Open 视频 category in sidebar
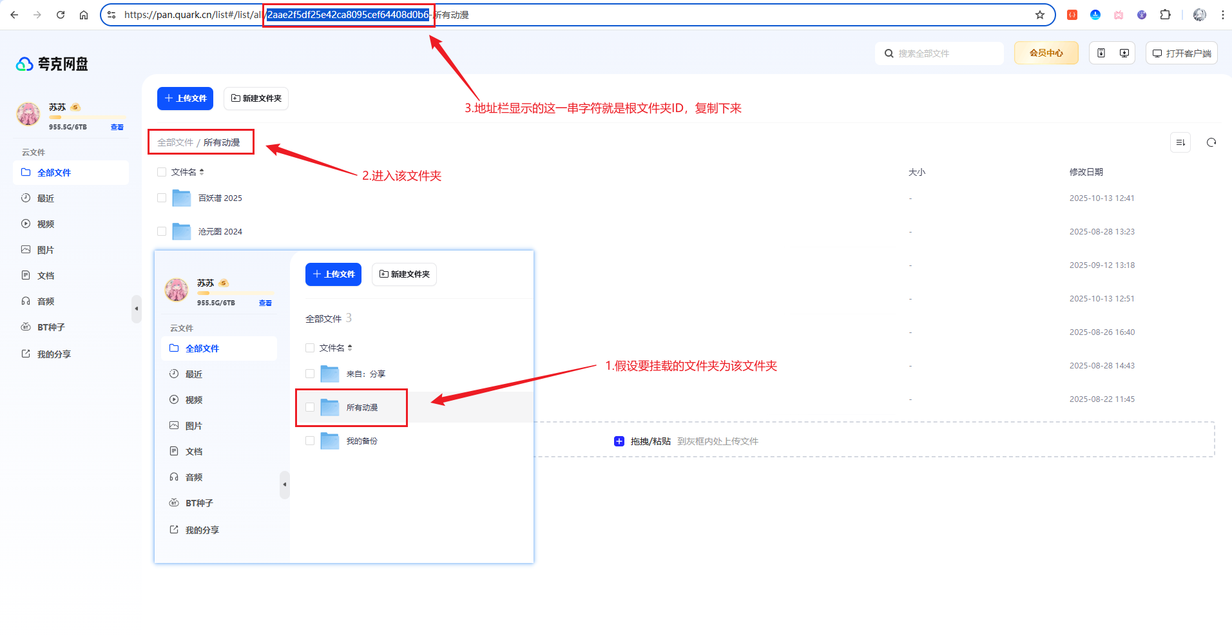 45,224
